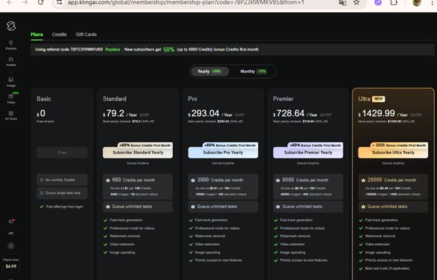The width and height of the screenshot is (437, 280).
Task: Switch to the Plans tab
Action: 37,35
